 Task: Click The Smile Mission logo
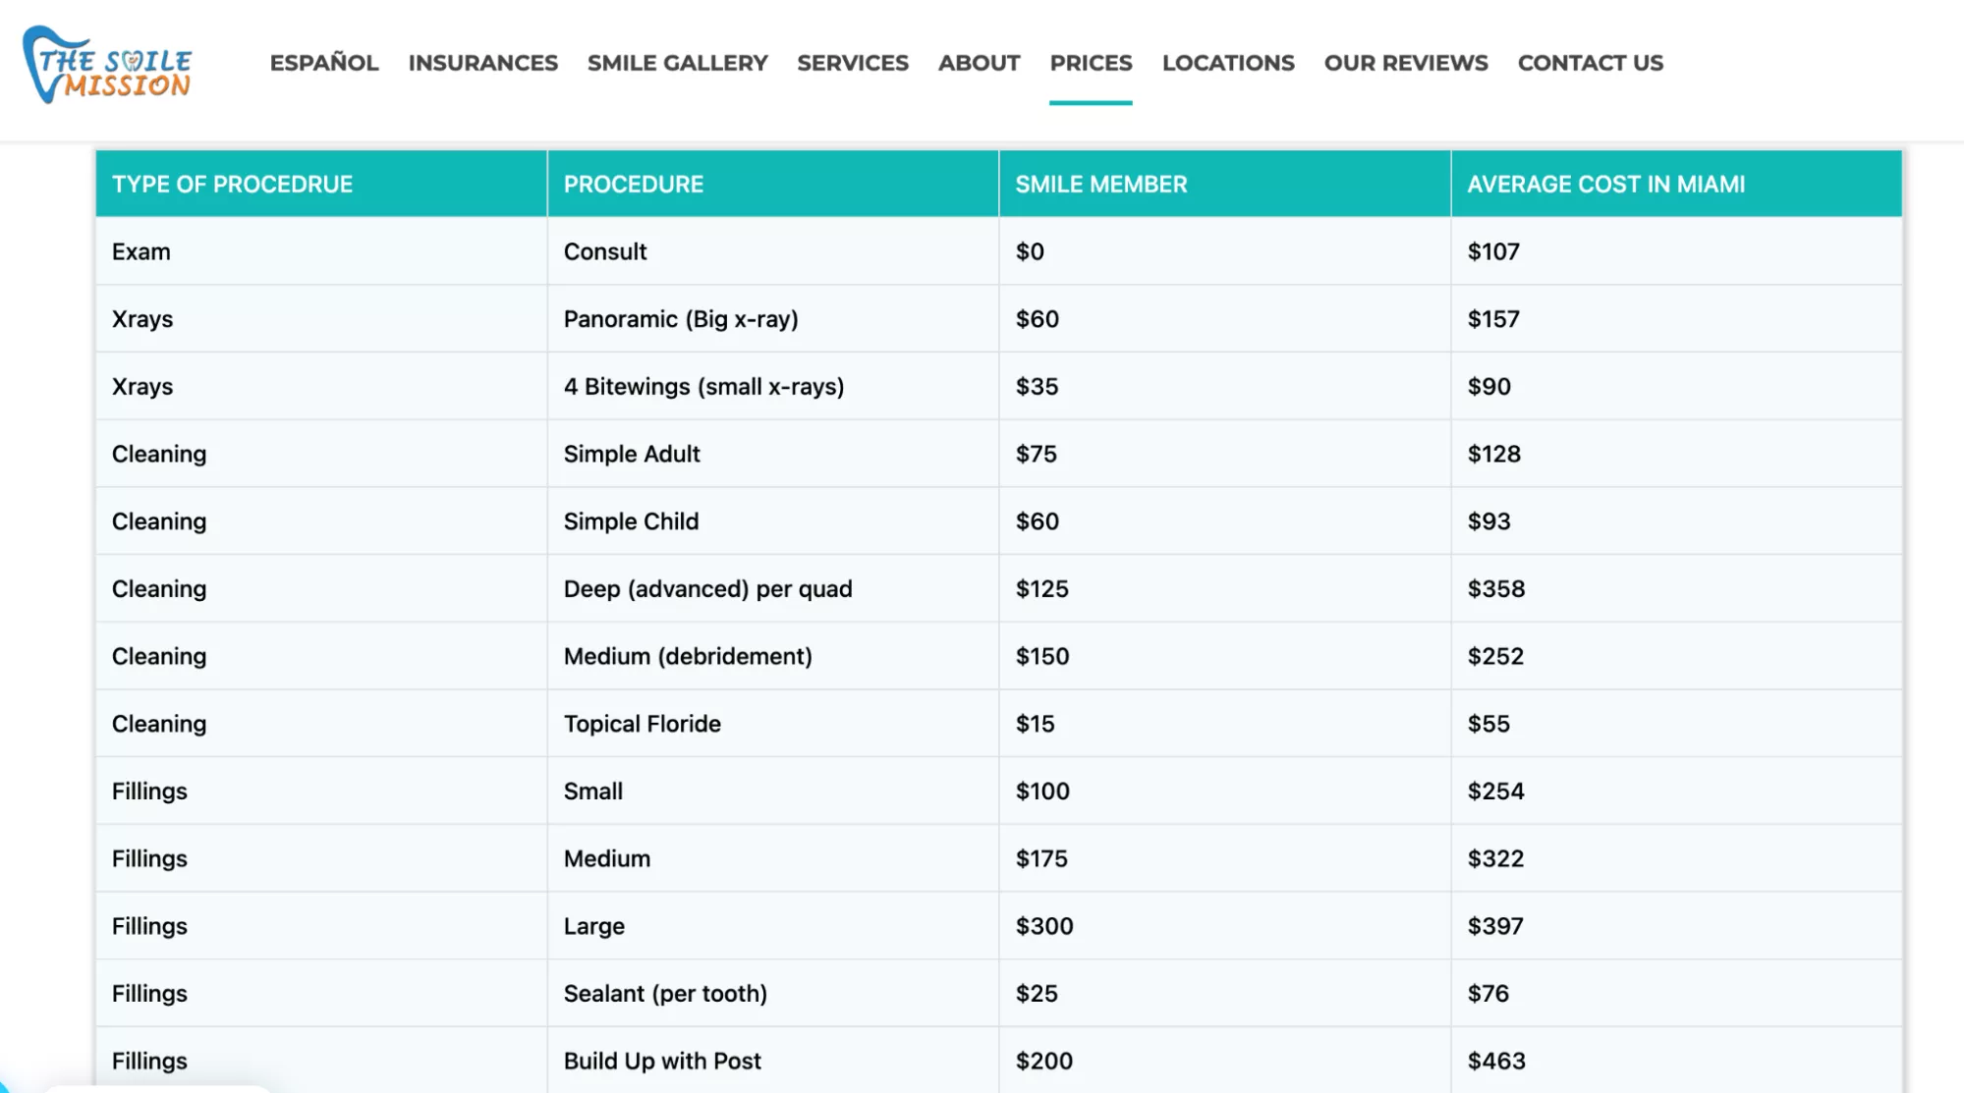pos(108,62)
